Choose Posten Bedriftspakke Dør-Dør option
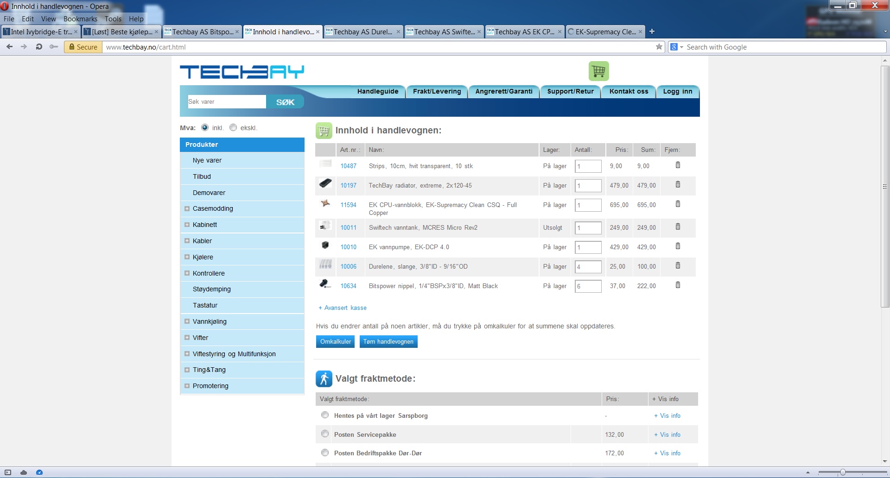 [x=325, y=453]
